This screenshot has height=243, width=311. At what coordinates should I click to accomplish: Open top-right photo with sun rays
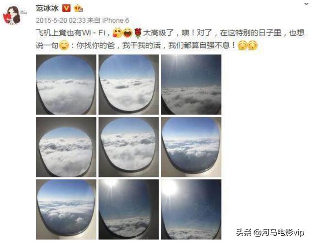click(191, 84)
